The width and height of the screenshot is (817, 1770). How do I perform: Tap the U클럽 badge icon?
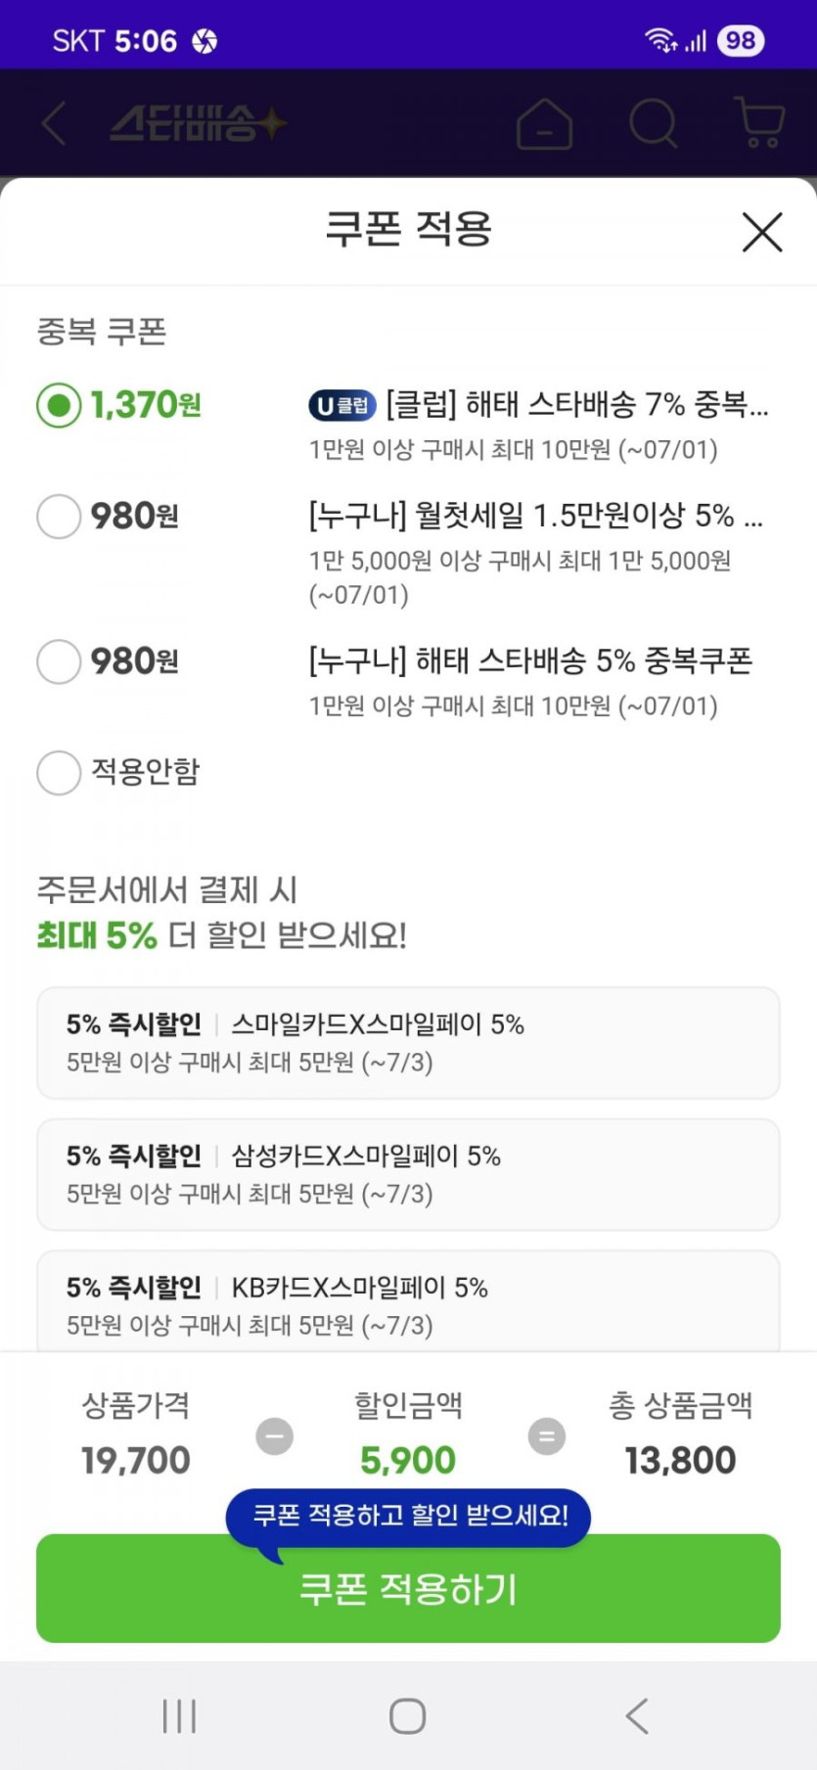(342, 405)
